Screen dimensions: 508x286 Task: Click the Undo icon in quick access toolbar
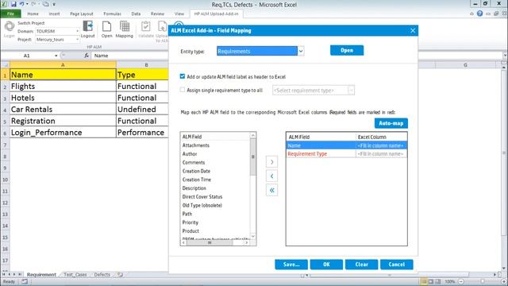coord(21,4)
